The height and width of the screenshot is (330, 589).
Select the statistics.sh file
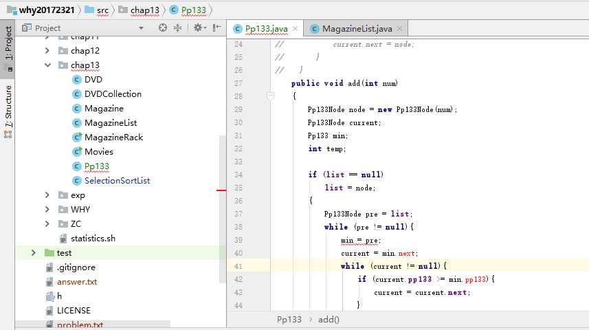[93, 239]
